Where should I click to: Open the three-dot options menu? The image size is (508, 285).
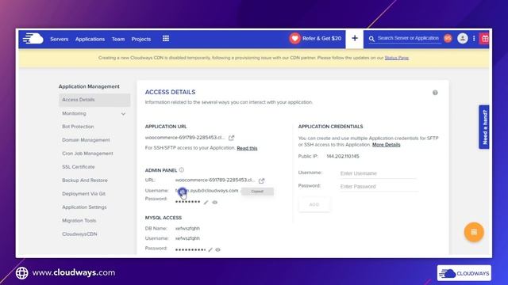pos(474,39)
